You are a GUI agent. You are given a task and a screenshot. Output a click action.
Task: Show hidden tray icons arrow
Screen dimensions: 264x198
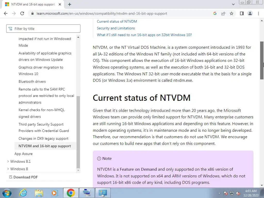219,193
